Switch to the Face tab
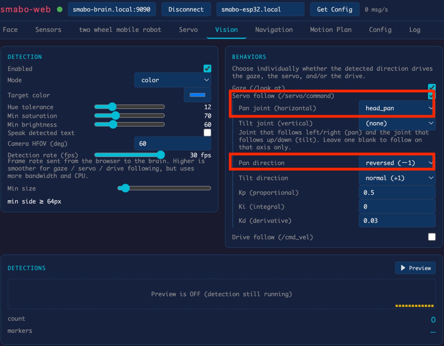Image resolution: width=444 pixels, height=346 pixels. pos(10,30)
